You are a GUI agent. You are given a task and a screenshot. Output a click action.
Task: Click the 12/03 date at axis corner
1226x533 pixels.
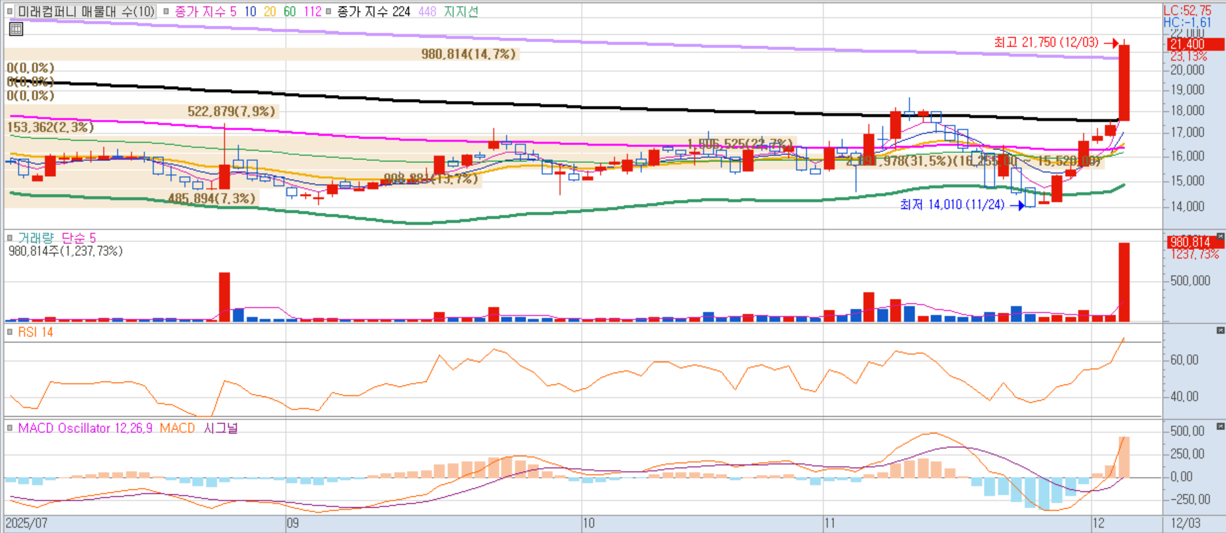tap(1186, 523)
